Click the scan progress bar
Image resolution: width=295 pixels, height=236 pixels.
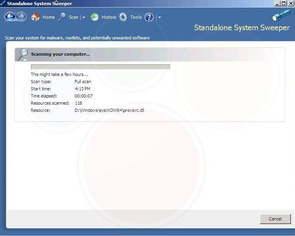click(x=100, y=67)
